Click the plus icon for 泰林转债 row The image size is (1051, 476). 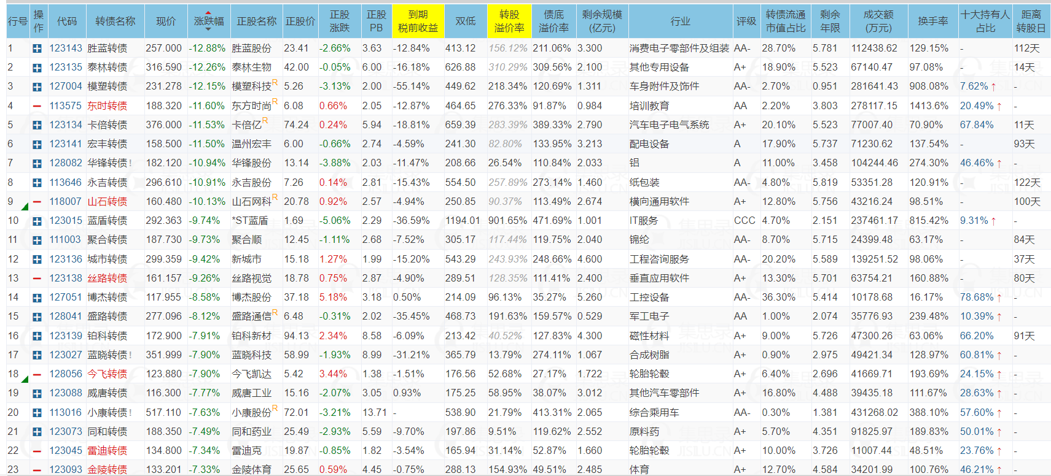[x=37, y=67]
